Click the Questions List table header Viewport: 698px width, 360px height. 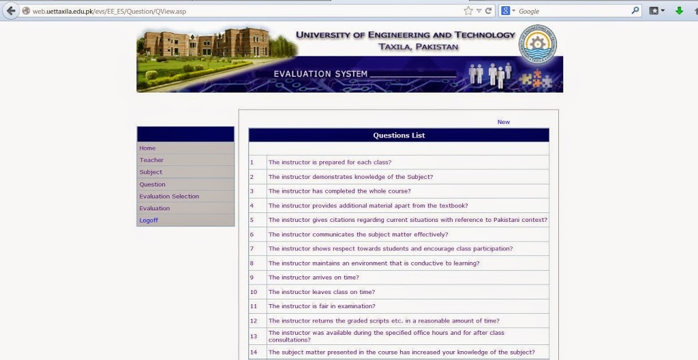pos(399,135)
